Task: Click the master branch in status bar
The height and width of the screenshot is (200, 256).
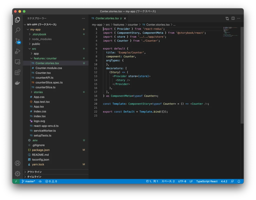Action: (x=28, y=181)
